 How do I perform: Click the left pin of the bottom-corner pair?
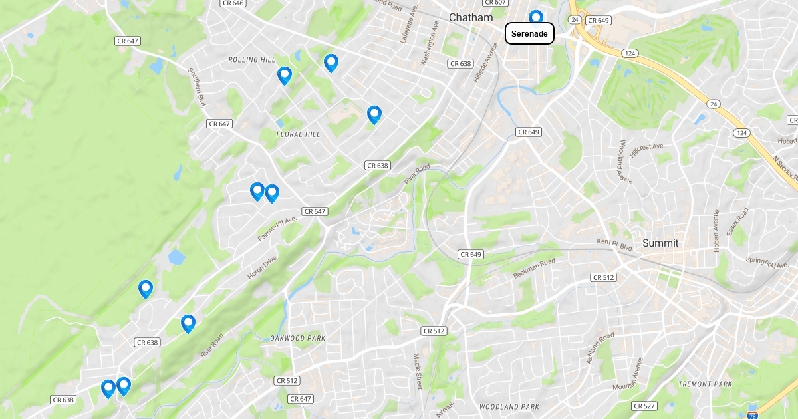[108, 389]
